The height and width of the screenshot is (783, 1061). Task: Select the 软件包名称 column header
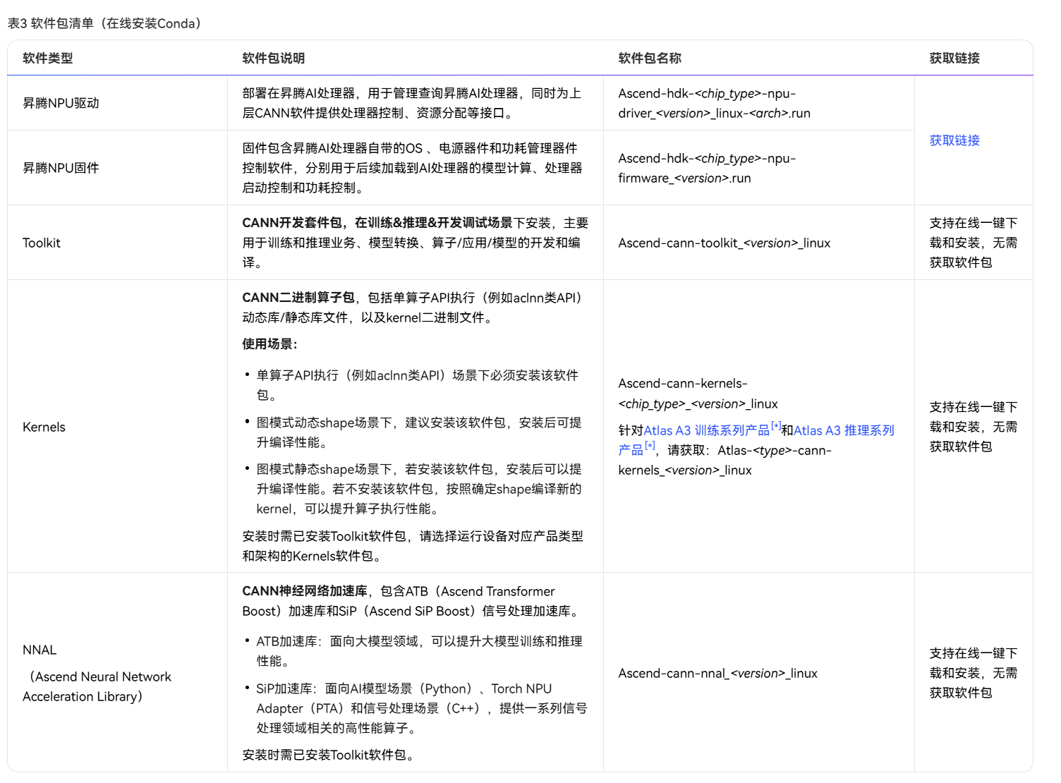click(650, 59)
